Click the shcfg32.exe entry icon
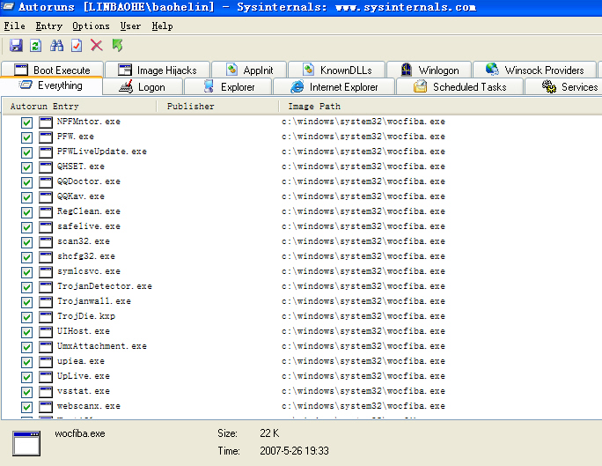Image resolution: width=602 pixels, height=466 pixels. (x=46, y=257)
